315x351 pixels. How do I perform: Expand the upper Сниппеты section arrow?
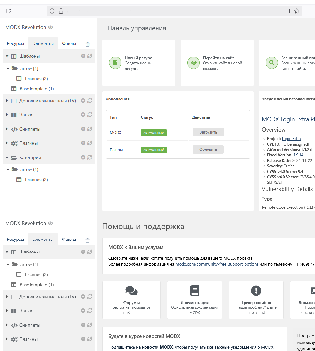coord(7,129)
